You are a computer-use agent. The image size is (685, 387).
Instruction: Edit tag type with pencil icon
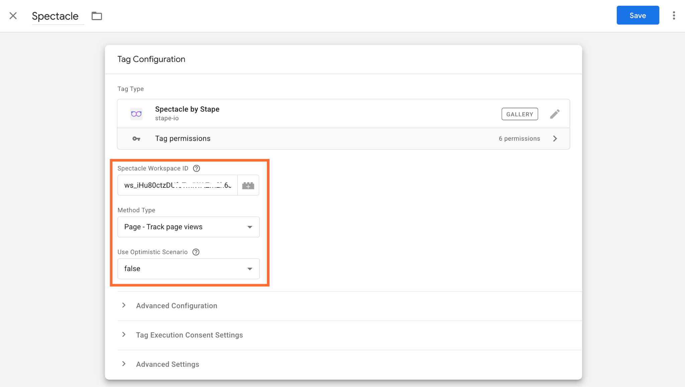tap(555, 114)
